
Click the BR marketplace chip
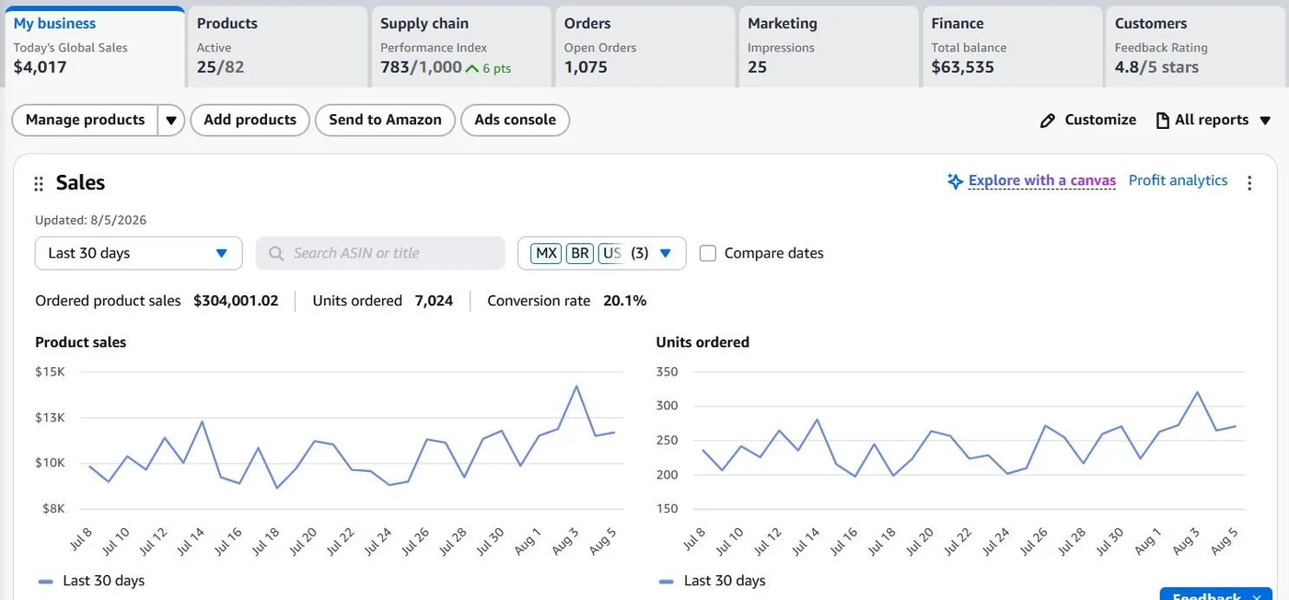click(x=579, y=253)
